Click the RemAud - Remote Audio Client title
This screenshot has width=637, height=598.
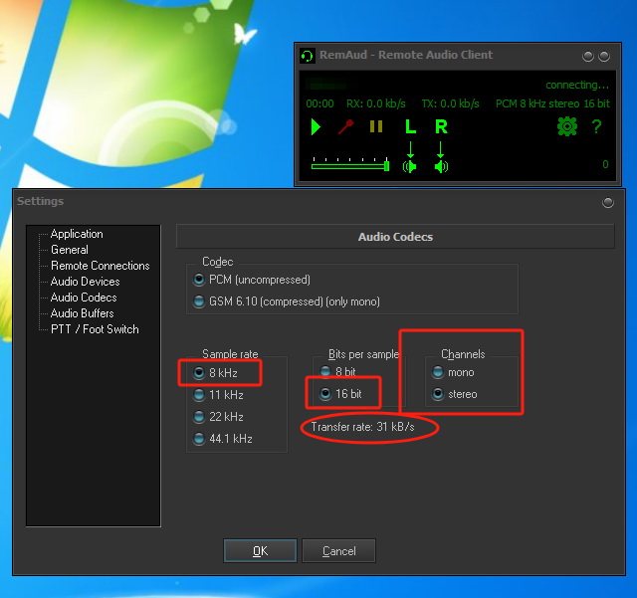[x=406, y=55]
